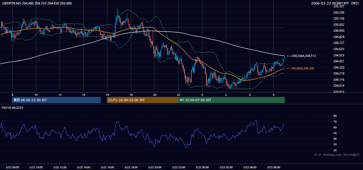Viewport: 363px width, 170px height.
Task: Click the 3/22 22:00 date label
Action: 178,167
